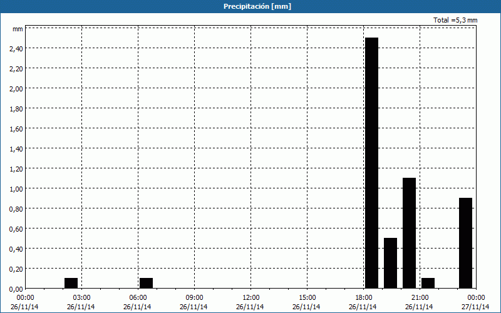Screen dimensions: 501x313
Task: Click the 0,20 y-axis value
Action: click(x=16, y=269)
